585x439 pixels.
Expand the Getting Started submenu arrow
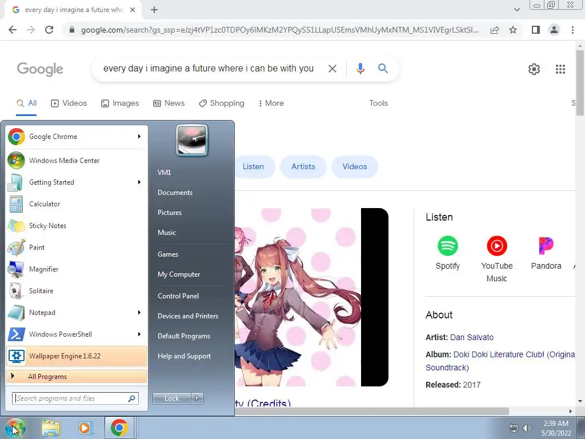(x=139, y=182)
